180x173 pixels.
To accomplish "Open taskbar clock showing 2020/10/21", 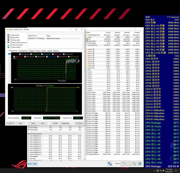I will (x=169, y=171).
